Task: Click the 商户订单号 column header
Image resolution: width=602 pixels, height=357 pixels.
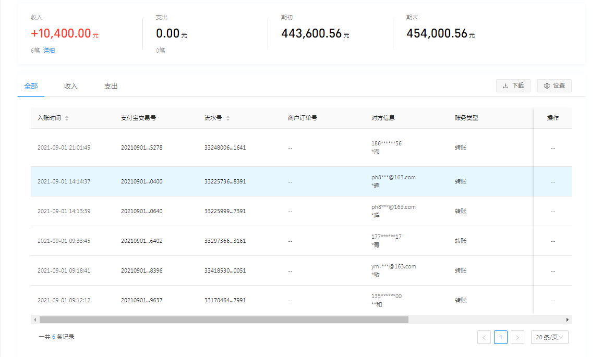Action: point(303,118)
